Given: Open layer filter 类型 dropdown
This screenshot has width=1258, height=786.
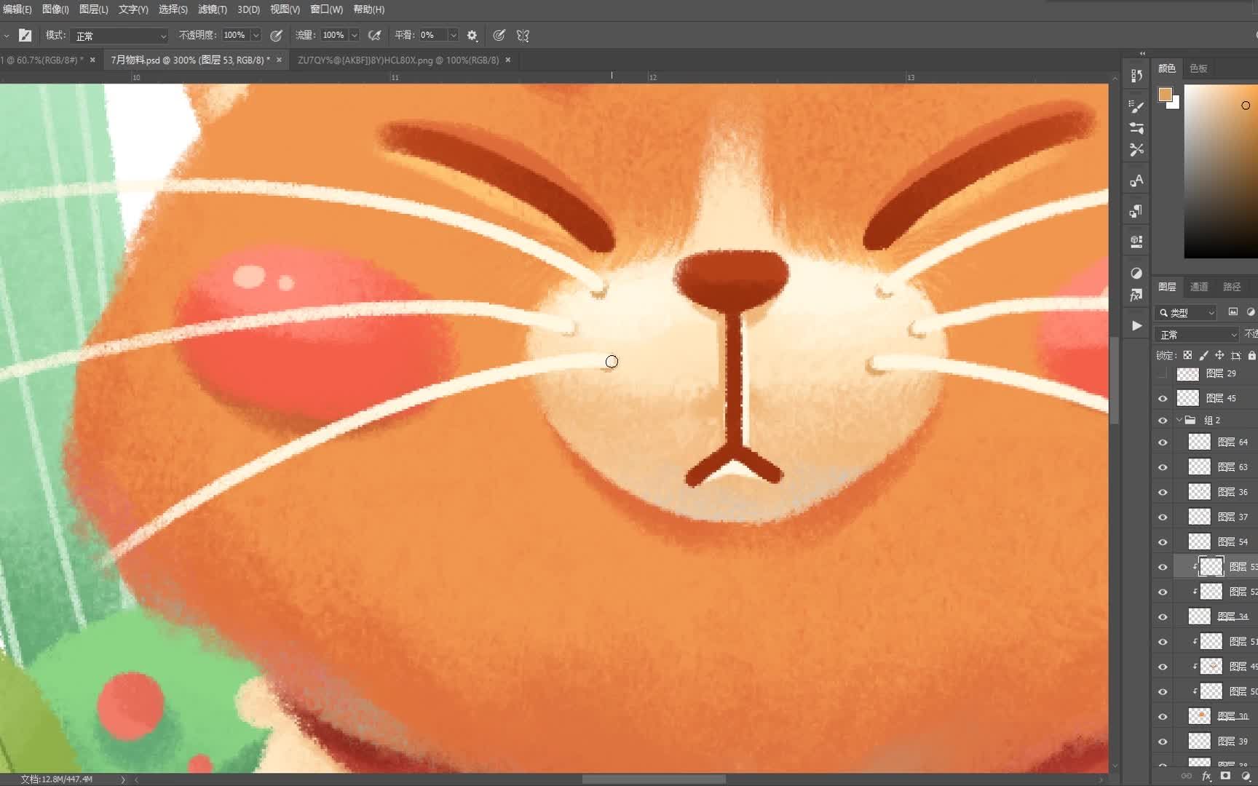Looking at the screenshot, I should click(x=1186, y=312).
